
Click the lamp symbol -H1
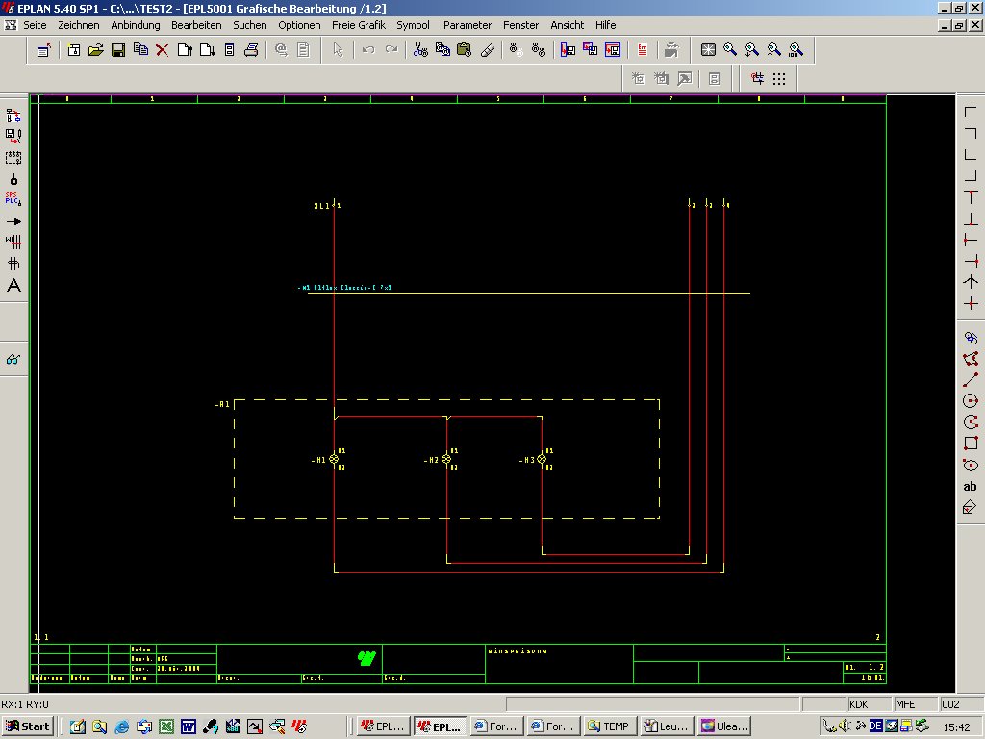tap(334, 459)
